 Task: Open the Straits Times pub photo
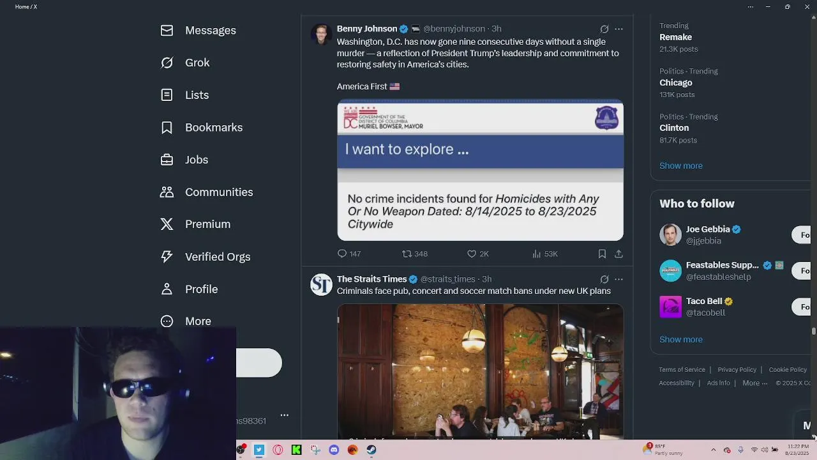pyautogui.click(x=480, y=371)
